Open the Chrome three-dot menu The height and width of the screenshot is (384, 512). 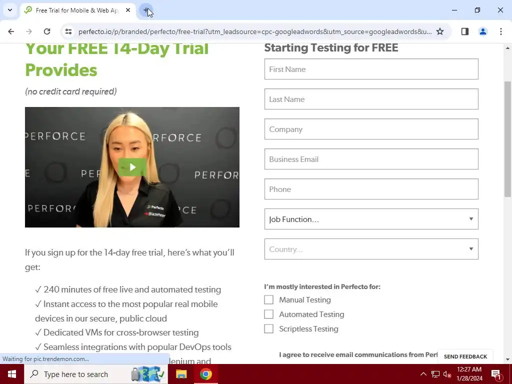pyautogui.click(x=501, y=31)
